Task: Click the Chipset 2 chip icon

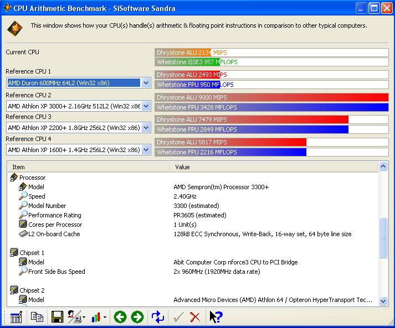Action: coord(14,290)
